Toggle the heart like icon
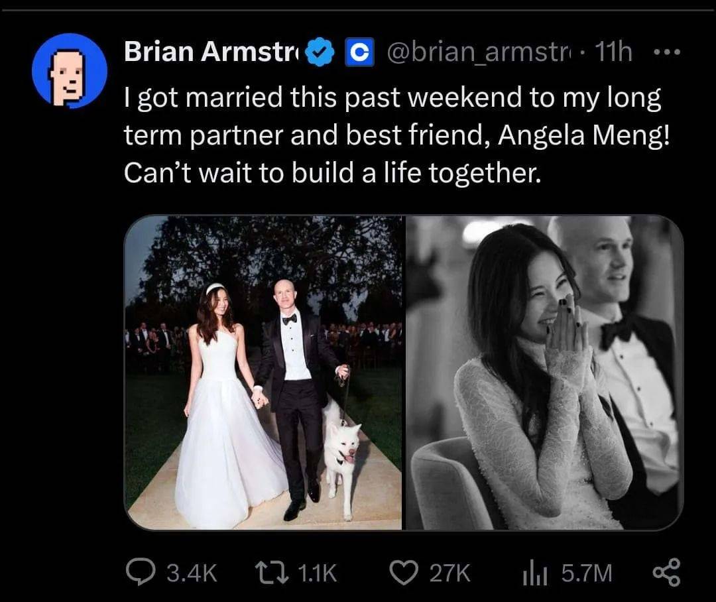This screenshot has width=716, height=602. 402,572
